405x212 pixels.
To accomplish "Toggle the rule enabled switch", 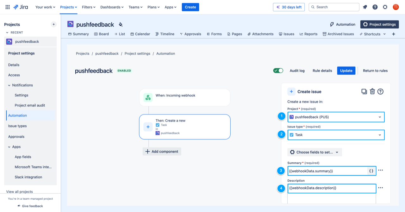I will click(x=278, y=71).
